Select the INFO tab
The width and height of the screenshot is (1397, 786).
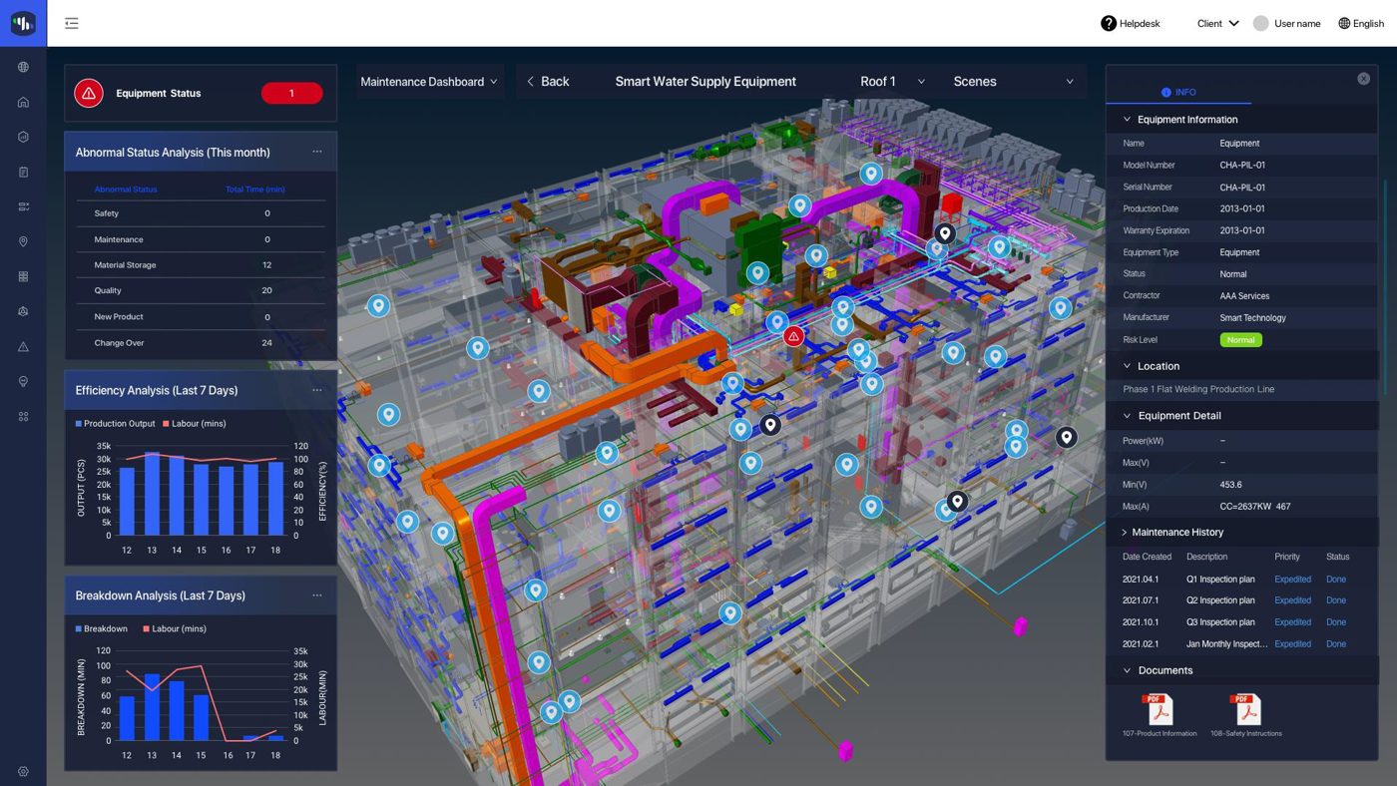(1178, 92)
